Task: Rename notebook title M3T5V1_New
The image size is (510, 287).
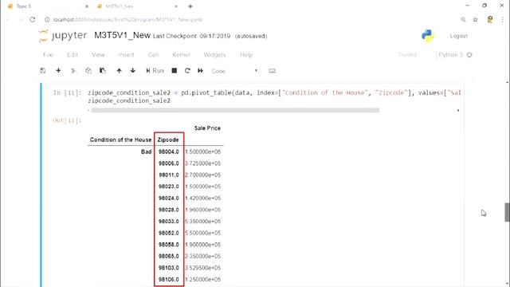Action: (122, 35)
